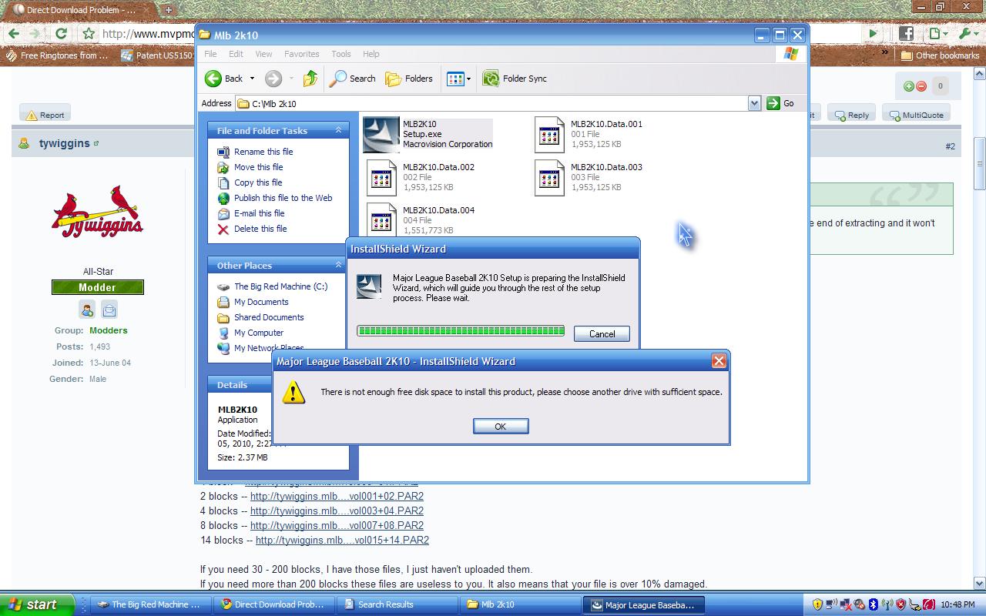Open Patent US5150 bookmark

point(157,55)
